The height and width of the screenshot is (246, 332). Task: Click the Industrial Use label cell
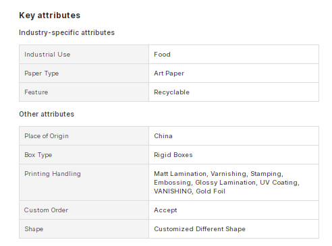(84, 55)
